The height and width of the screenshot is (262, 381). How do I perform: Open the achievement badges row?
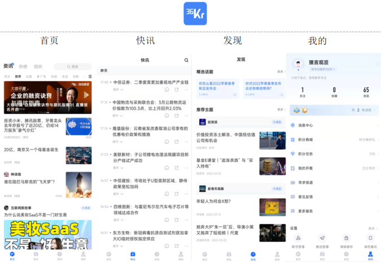(334, 110)
